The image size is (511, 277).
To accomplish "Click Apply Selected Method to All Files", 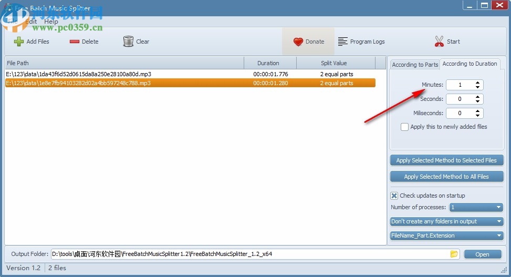I will (x=446, y=177).
